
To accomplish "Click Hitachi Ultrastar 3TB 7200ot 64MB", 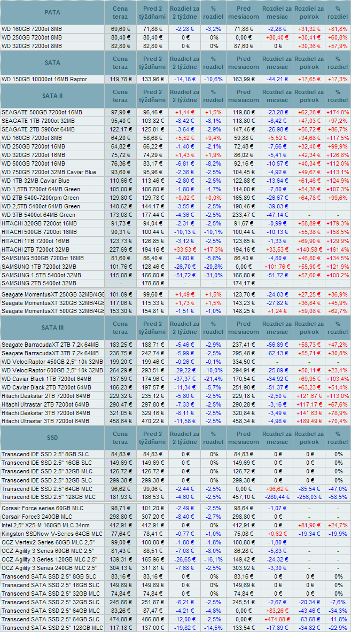I will coord(45,421).
